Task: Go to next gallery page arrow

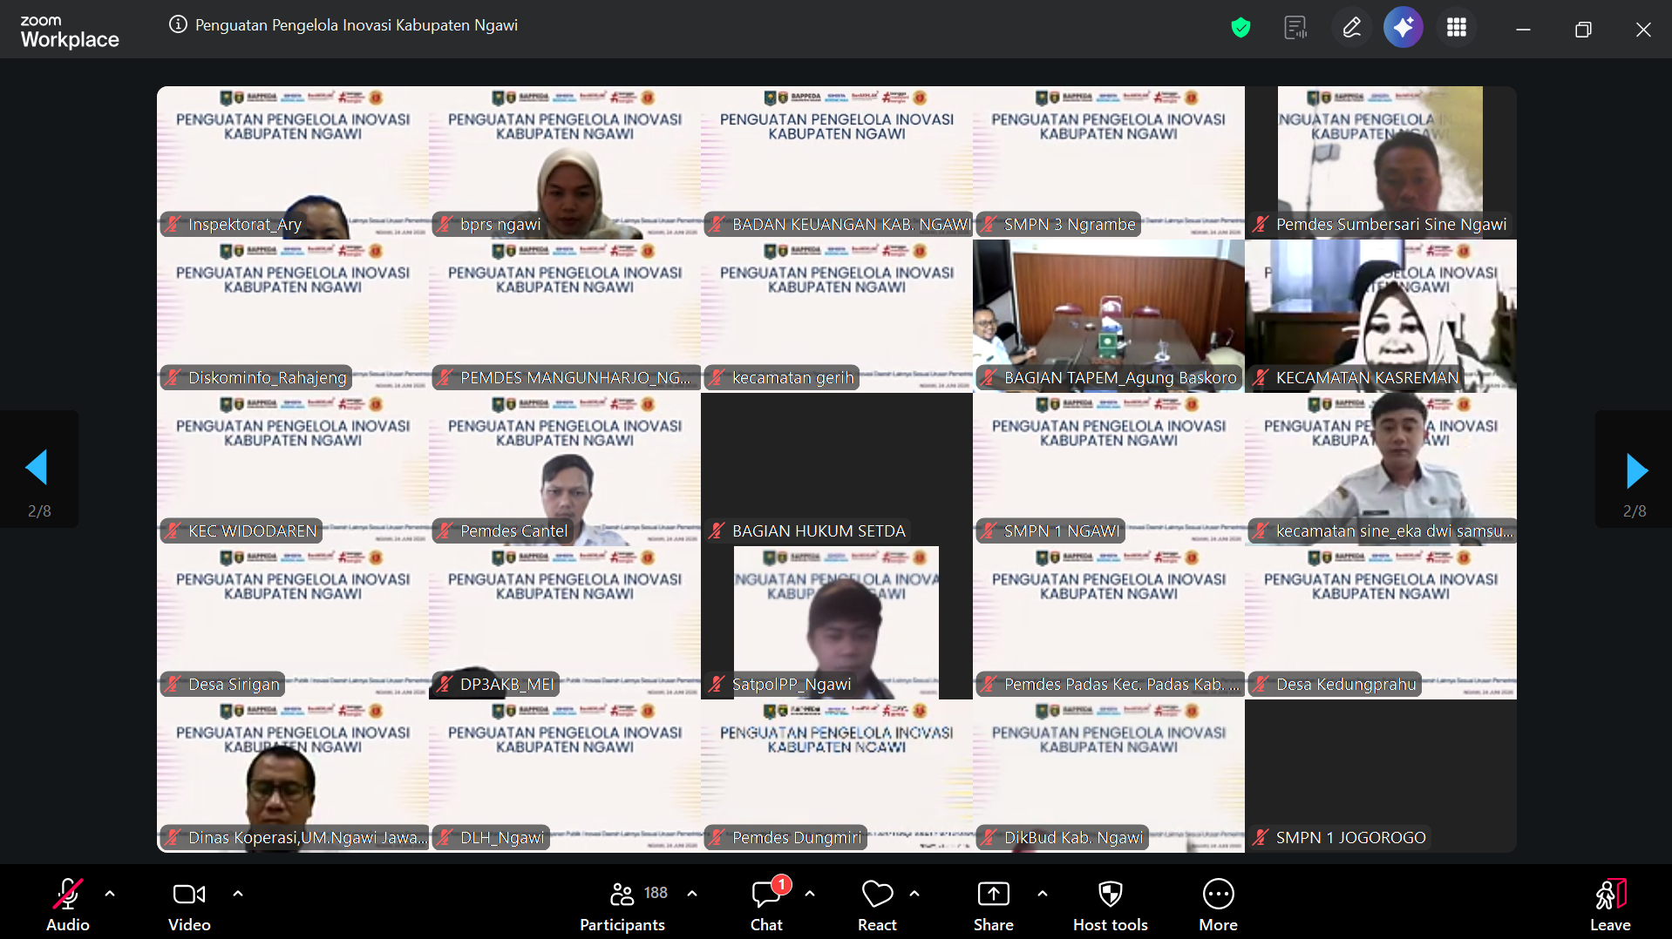Action: [x=1635, y=470]
